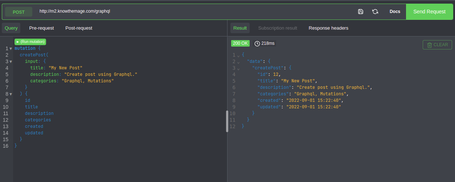
Task: Click line number 12 in result gutter
Action: point(233,126)
